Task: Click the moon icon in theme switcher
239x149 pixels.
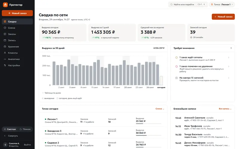Action: (x=21, y=129)
